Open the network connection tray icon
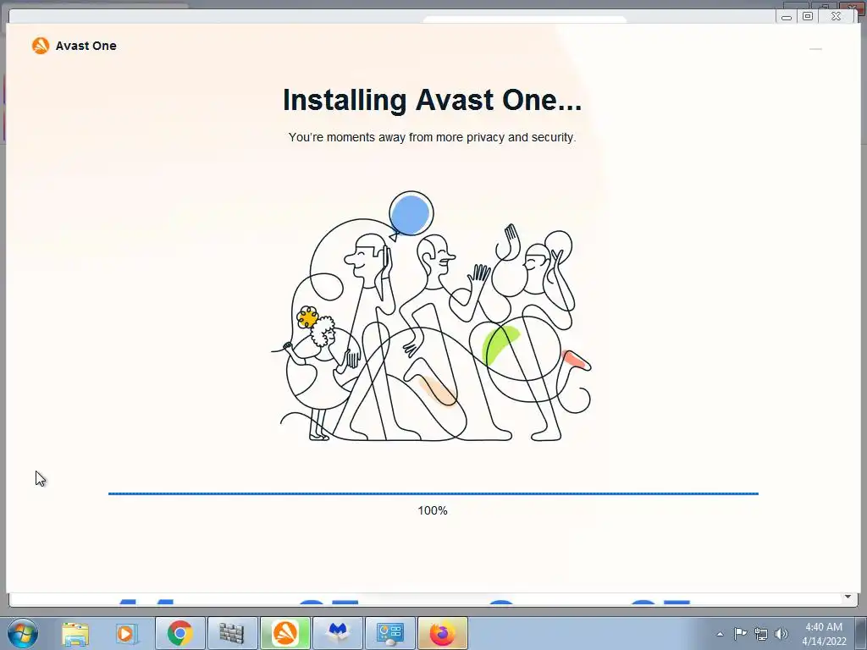867x650 pixels. 761,634
